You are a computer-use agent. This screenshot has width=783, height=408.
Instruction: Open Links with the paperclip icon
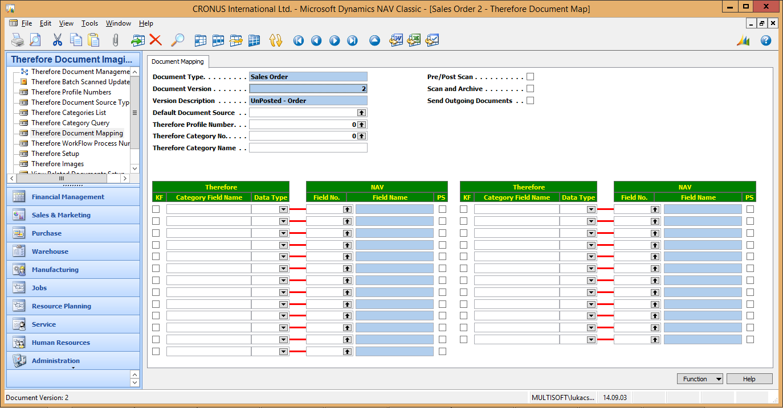[x=116, y=40]
